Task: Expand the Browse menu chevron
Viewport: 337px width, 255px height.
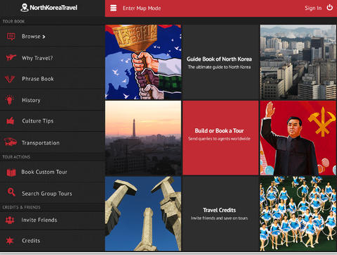Action: 44,37
